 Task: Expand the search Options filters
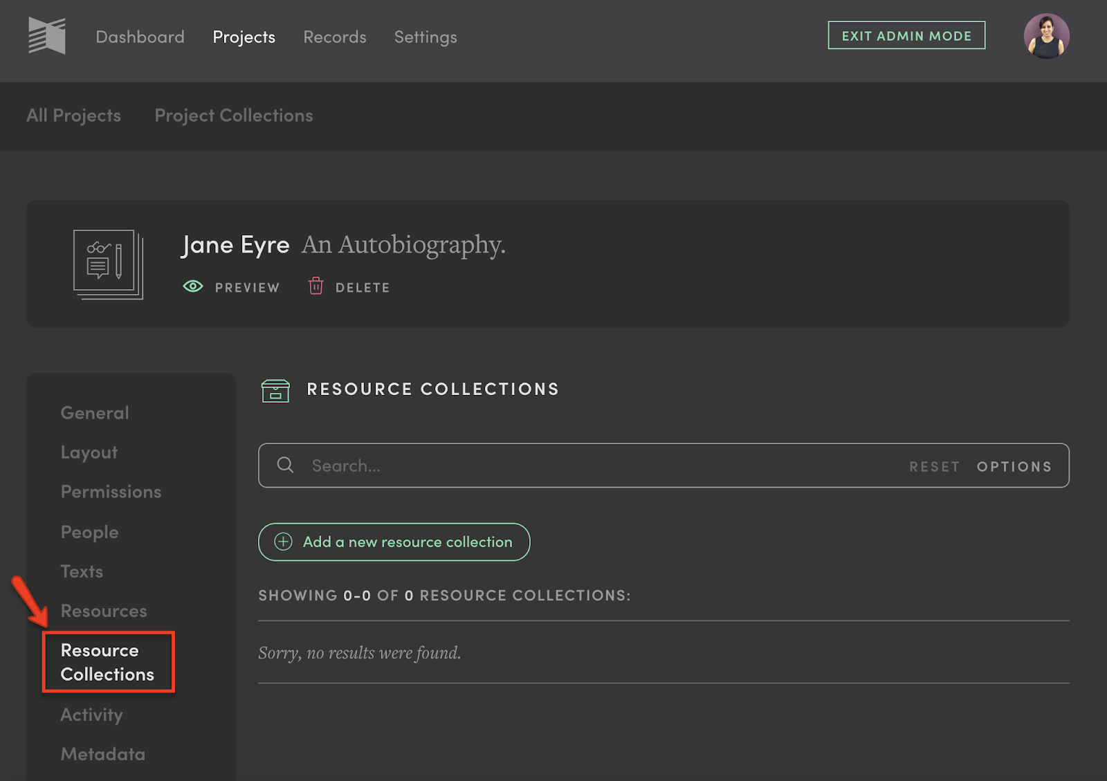1014,466
